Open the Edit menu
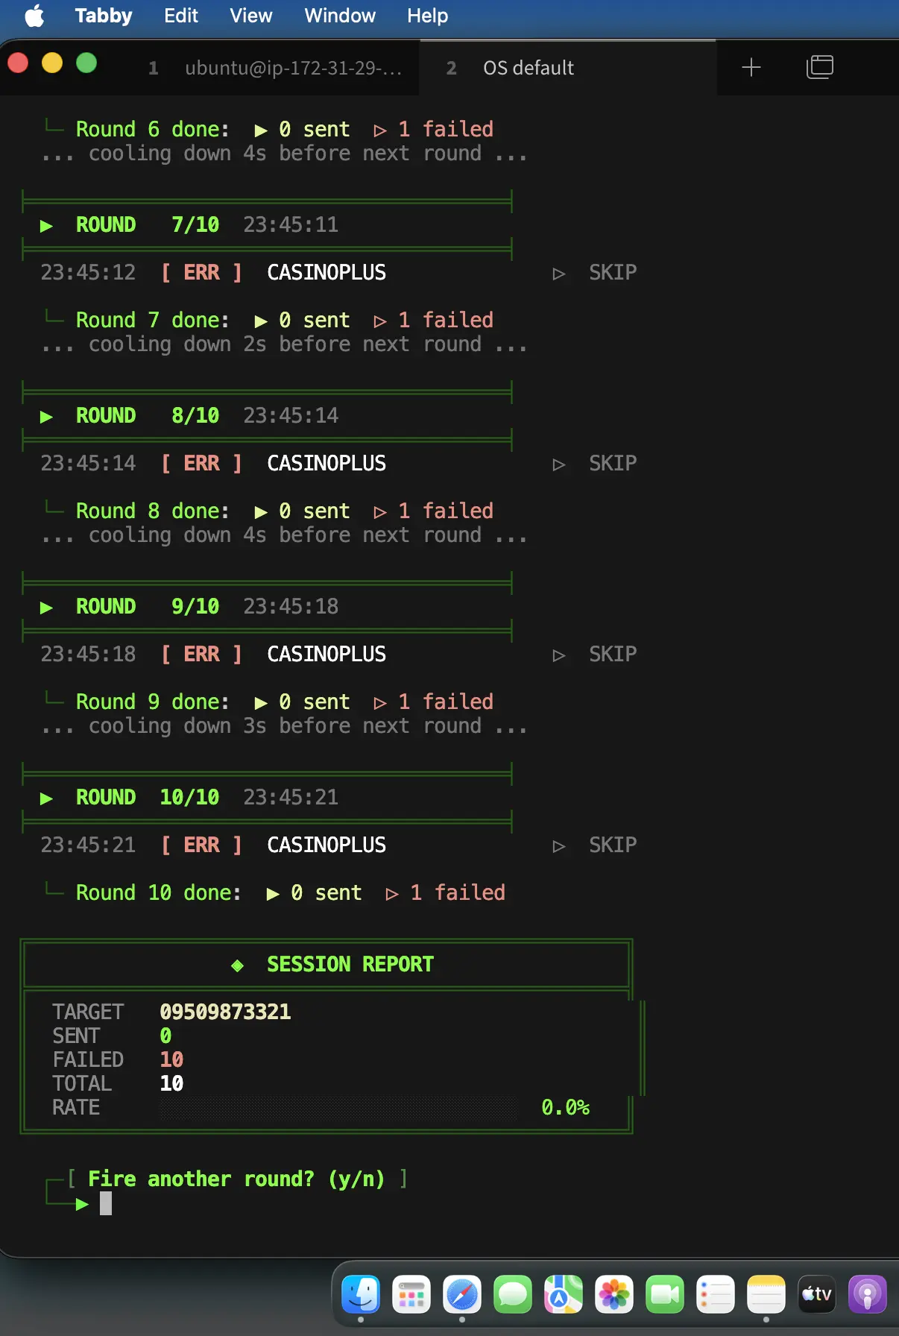Image resolution: width=899 pixels, height=1336 pixels. pos(181,16)
